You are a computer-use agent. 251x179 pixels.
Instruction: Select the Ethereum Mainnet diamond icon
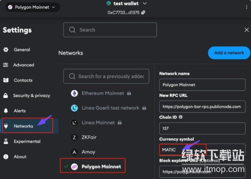tap(74, 93)
